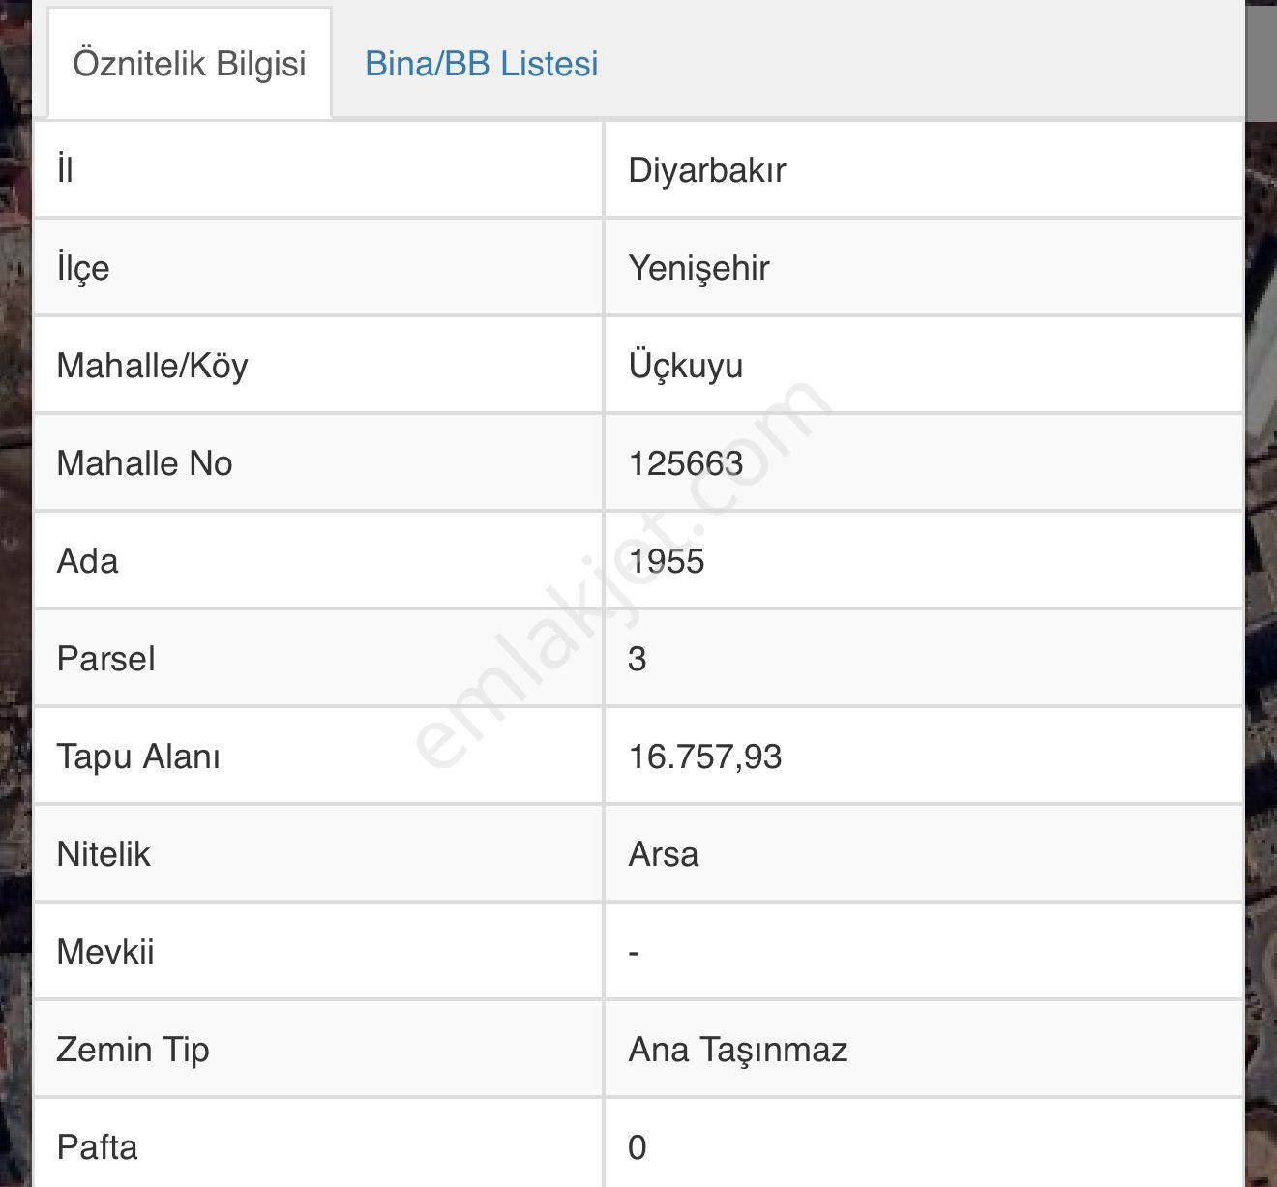Switch to the Bina/BB Listesi tab
Viewport: 1277px width, 1187px height.
pyautogui.click(x=481, y=64)
